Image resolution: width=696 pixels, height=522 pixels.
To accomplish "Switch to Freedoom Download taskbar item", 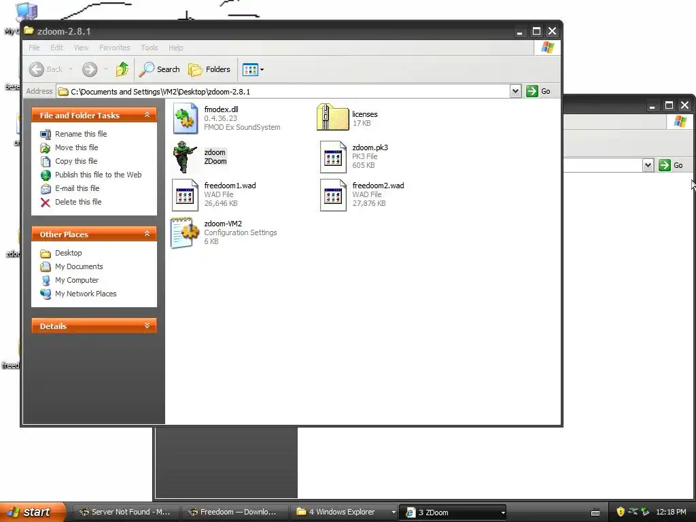I will pos(234,512).
